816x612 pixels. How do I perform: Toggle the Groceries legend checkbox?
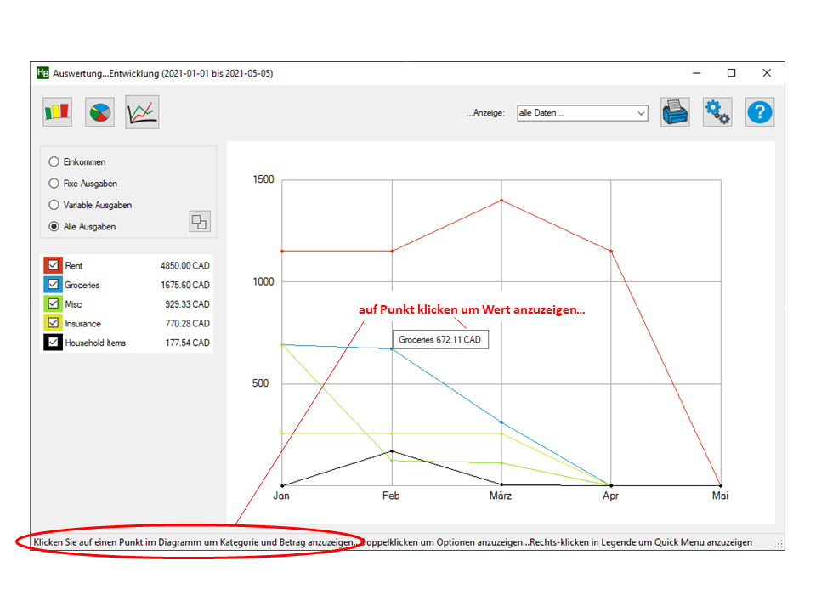pos(54,285)
